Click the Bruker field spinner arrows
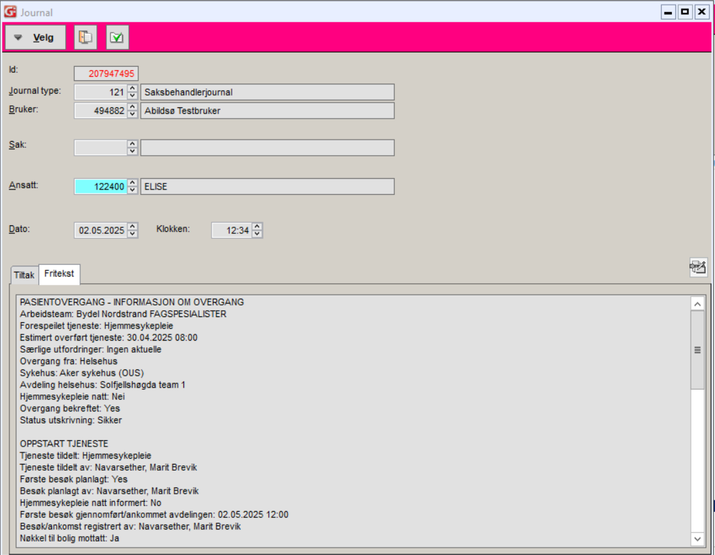Screen dimensions: 715x555 tap(133, 111)
